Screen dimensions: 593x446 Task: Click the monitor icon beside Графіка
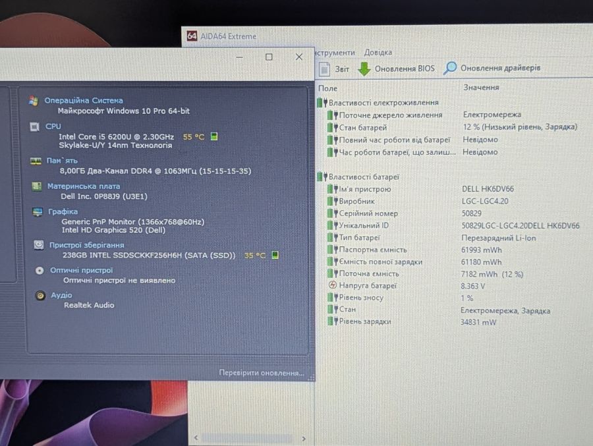38,212
